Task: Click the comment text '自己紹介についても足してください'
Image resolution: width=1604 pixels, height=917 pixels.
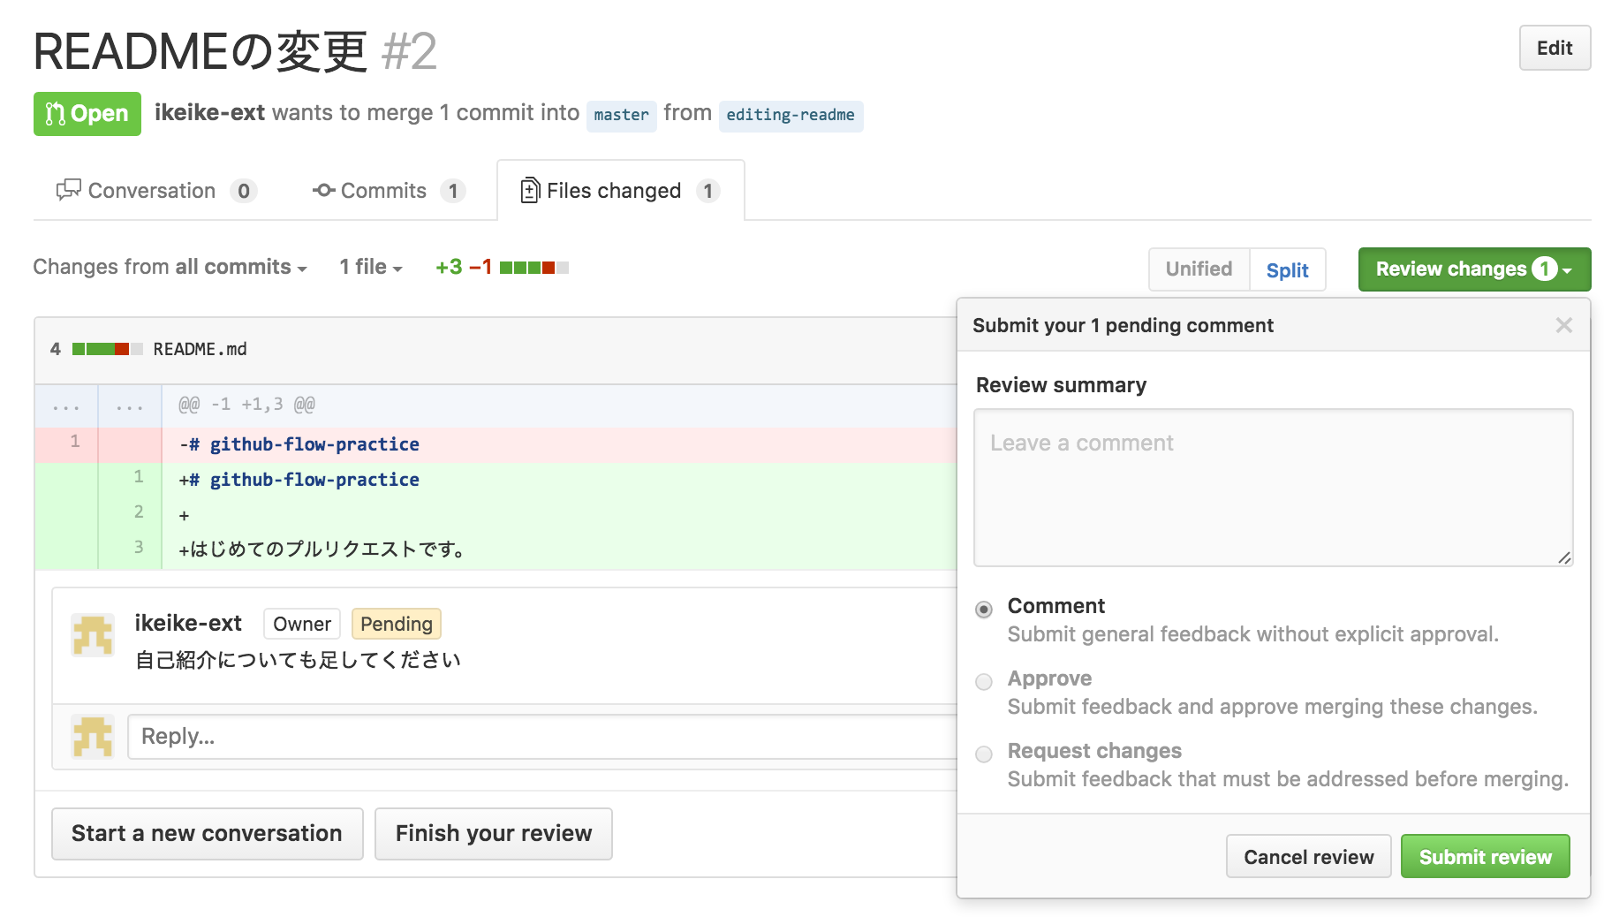Action: (298, 661)
